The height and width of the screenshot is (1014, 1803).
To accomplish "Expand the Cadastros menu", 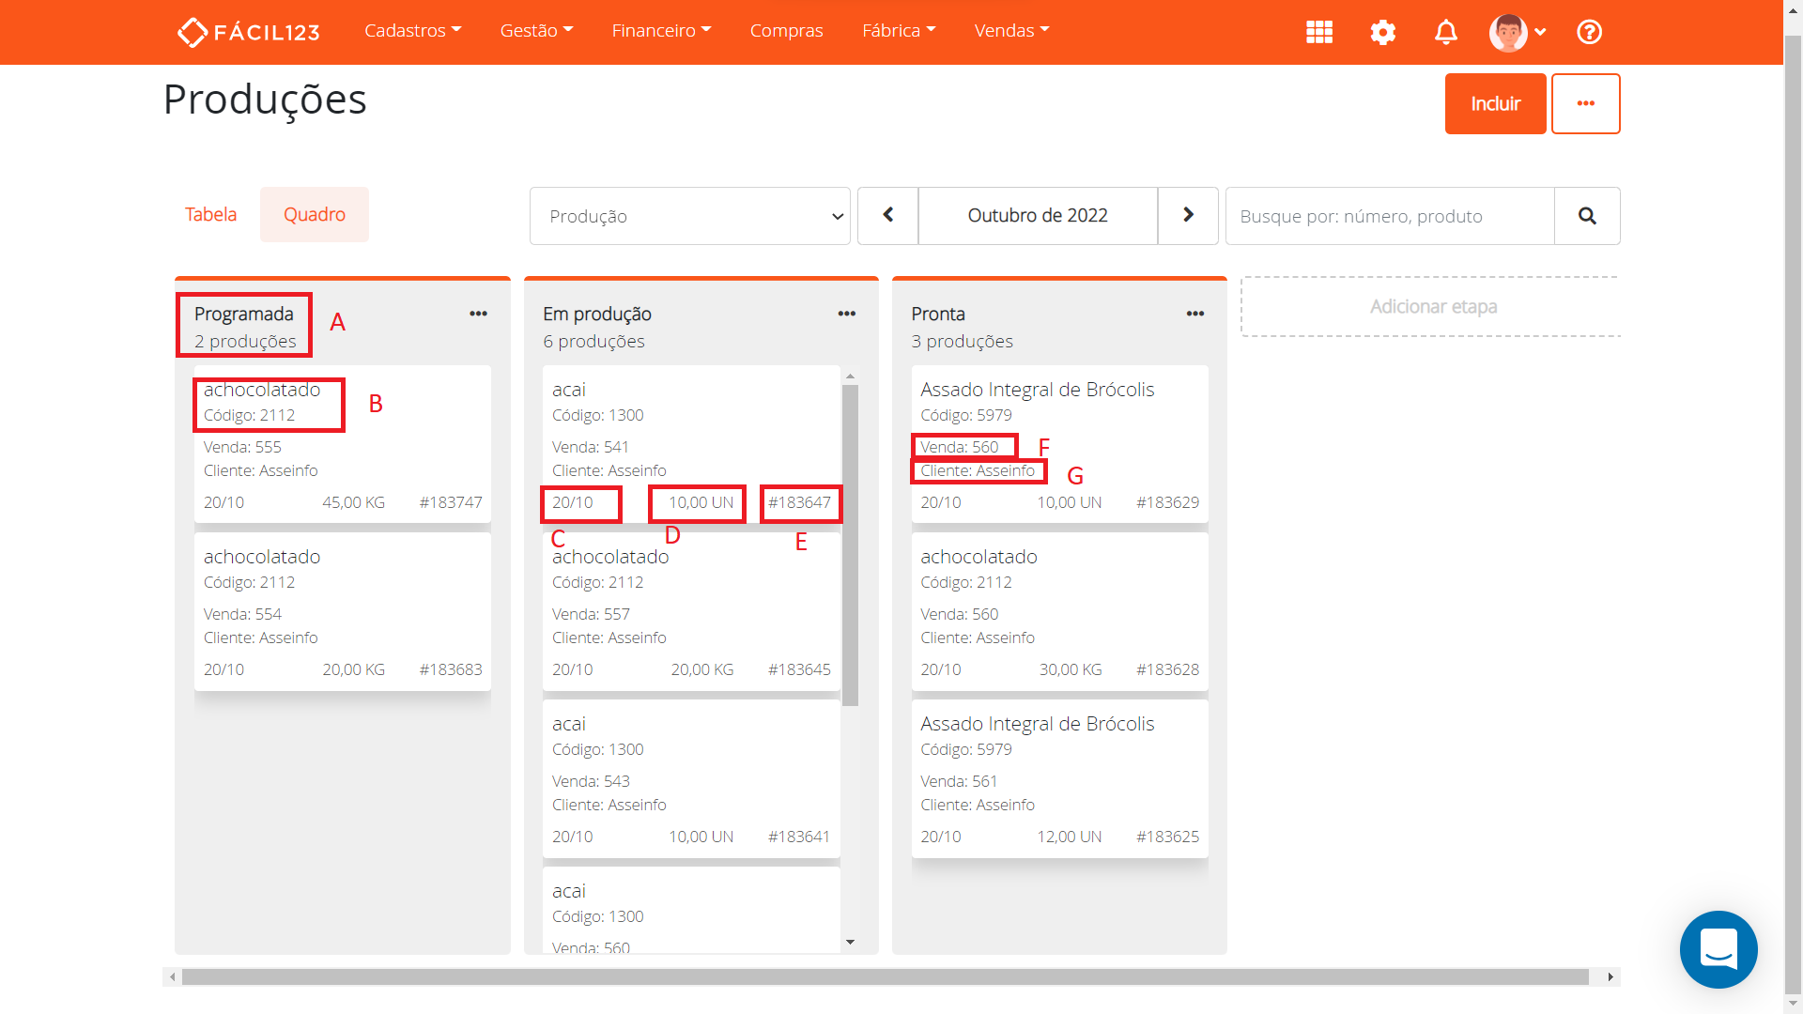I will [x=412, y=31].
